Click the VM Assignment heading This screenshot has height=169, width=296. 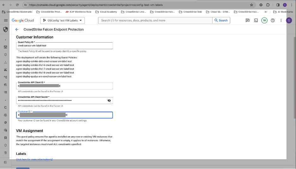click(x=30, y=131)
